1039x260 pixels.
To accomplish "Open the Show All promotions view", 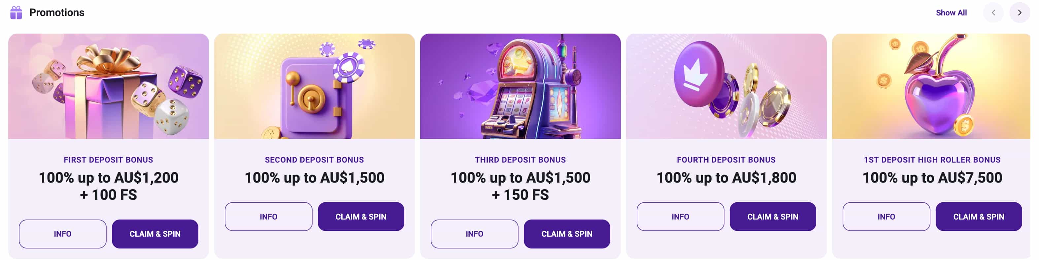I will pyautogui.click(x=951, y=13).
